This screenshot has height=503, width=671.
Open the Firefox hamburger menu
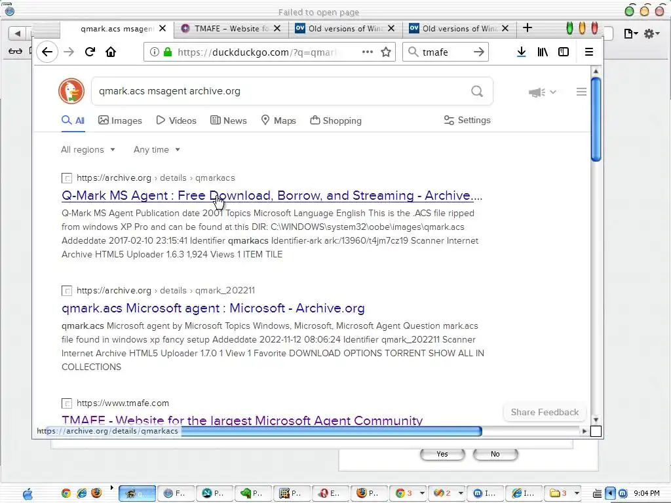pyautogui.click(x=589, y=52)
